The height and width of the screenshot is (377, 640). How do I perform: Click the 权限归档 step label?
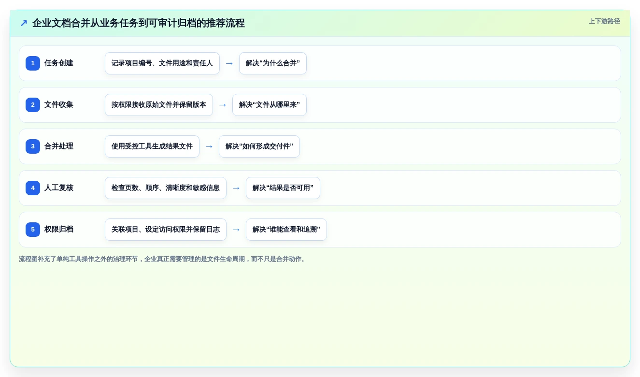tap(59, 230)
